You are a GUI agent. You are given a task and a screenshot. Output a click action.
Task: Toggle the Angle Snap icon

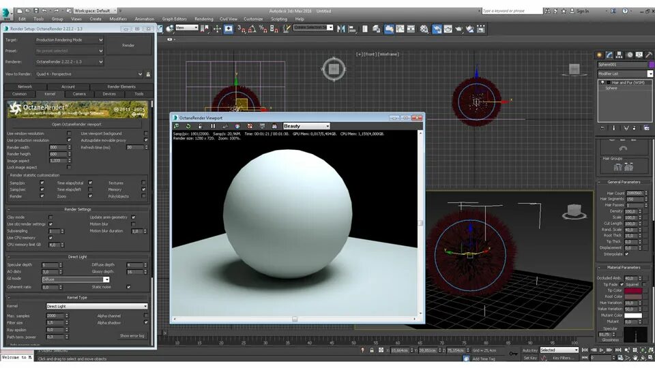pos(252,29)
